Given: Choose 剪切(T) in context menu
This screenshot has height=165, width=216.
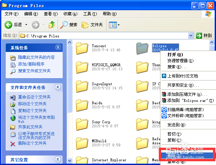Looking at the screenshot, I should tap(189, 134).
